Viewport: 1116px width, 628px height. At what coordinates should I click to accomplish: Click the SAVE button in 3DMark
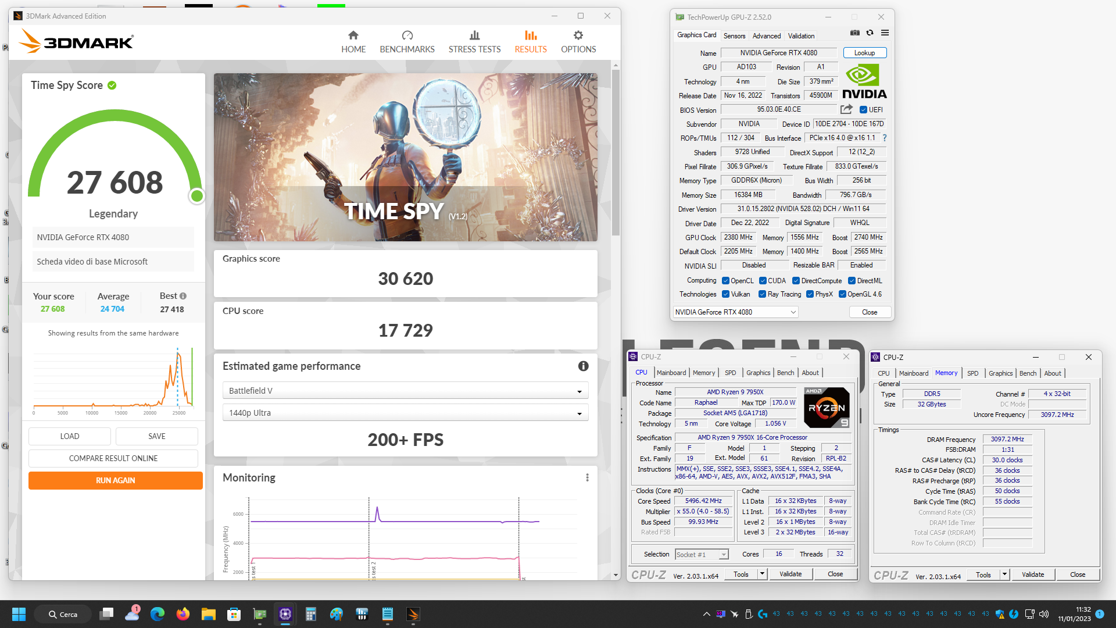click(157, 436)
